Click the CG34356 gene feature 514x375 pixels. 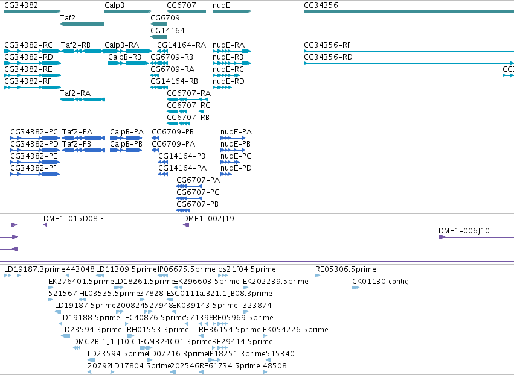(x=409, y=11)
